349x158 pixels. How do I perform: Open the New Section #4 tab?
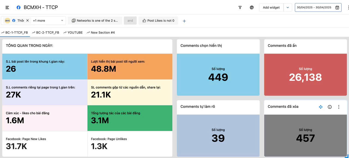[x=101, y=33]
